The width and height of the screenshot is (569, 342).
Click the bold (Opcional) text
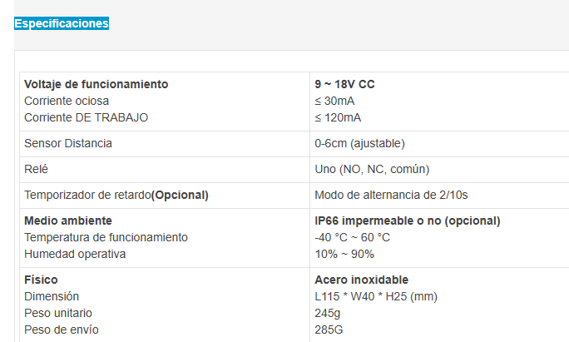(x=180, y=195)
